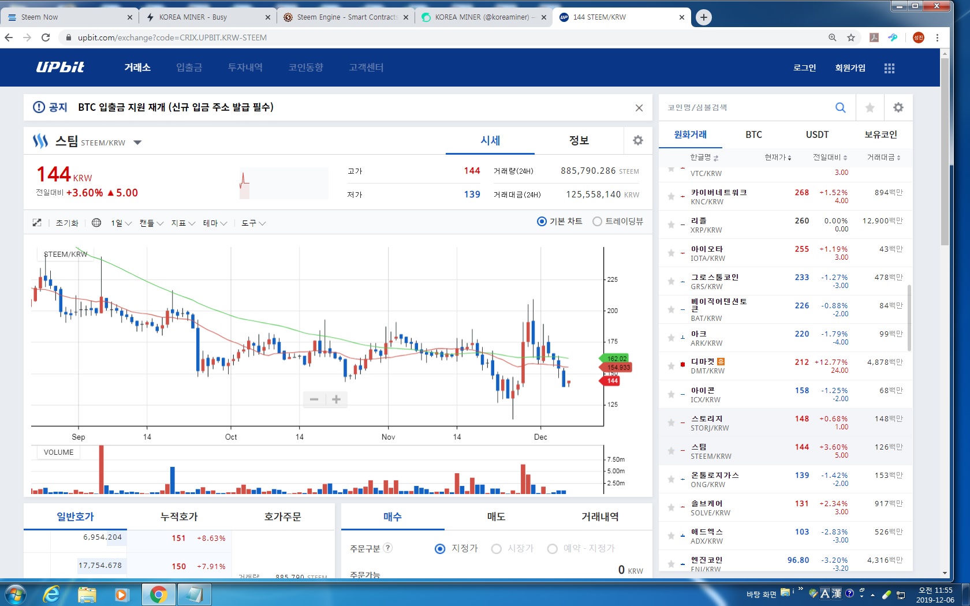Expand chart to fullscreen icon
The image size is (970, 606).
point(37,223)
